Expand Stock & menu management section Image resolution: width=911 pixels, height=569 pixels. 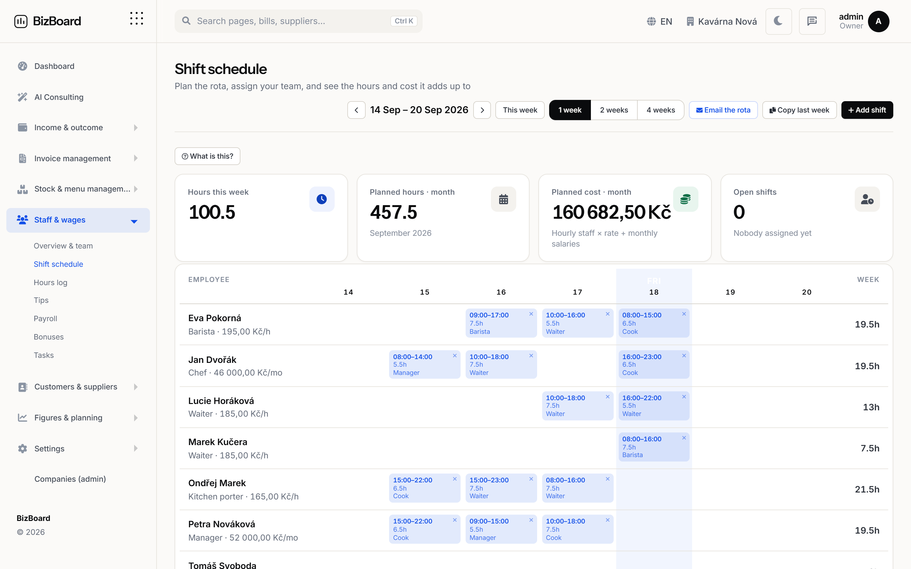tap(78, 189)
